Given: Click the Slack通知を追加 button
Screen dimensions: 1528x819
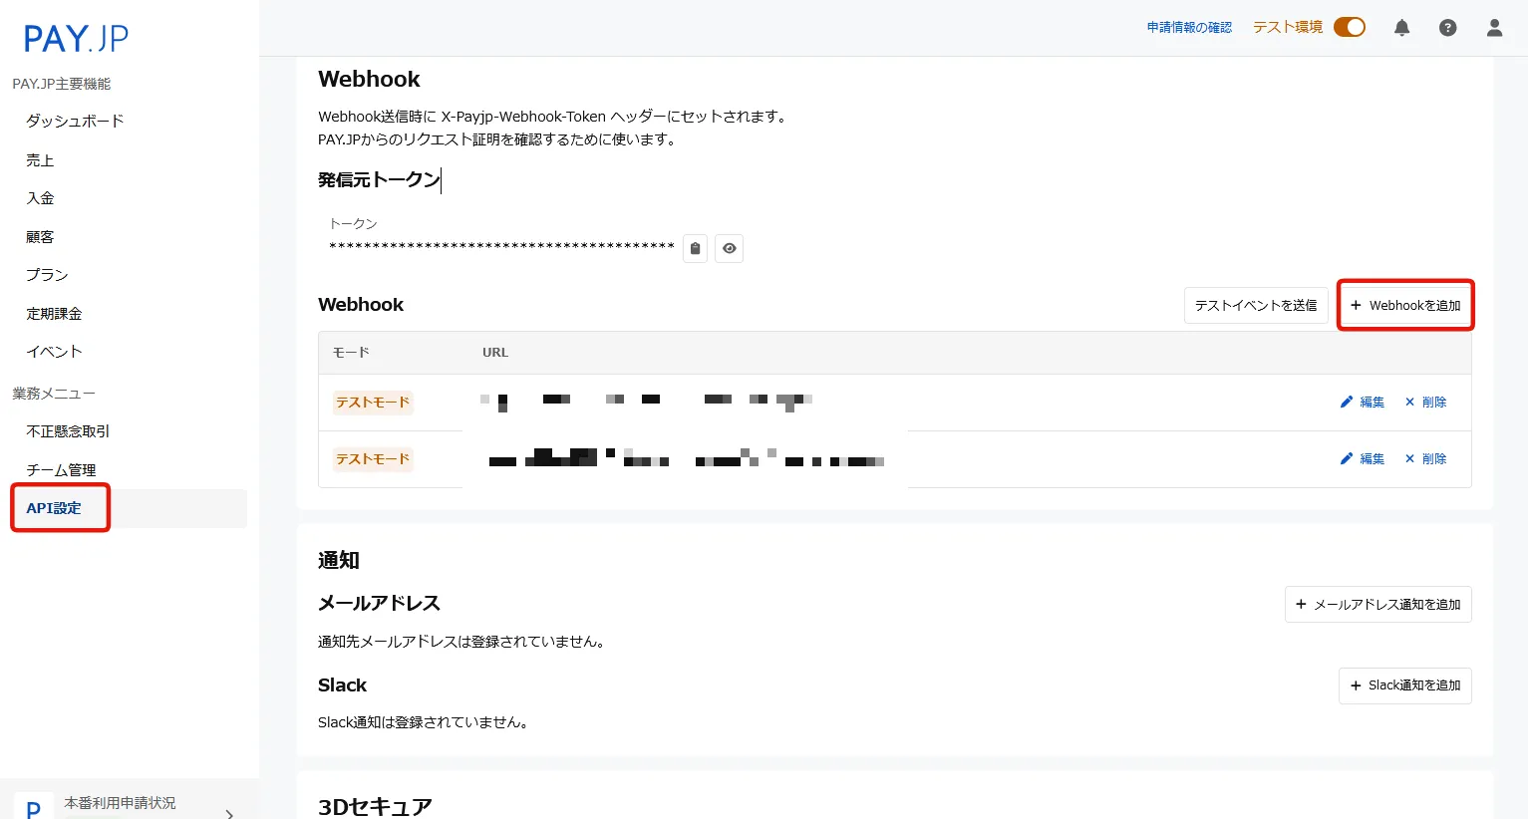Looking at the screenshot, I should pos(1404,685).
